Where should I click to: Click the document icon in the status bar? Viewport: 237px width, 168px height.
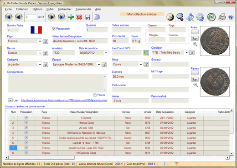(x=164, y=164)
